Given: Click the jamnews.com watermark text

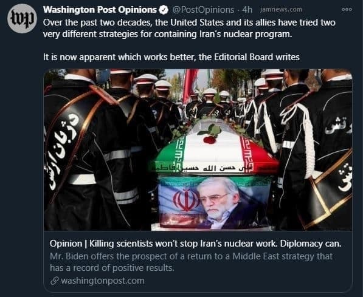Looking at the screenshot, I should (x=281, y=10).
